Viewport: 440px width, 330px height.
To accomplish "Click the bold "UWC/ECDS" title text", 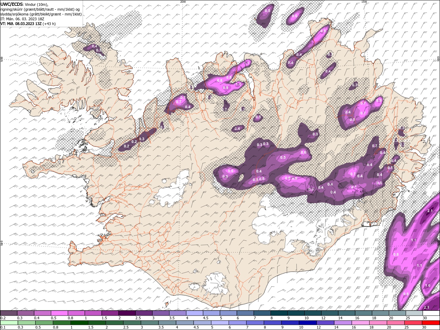I will pyautogui.click(x=12, y=4).
